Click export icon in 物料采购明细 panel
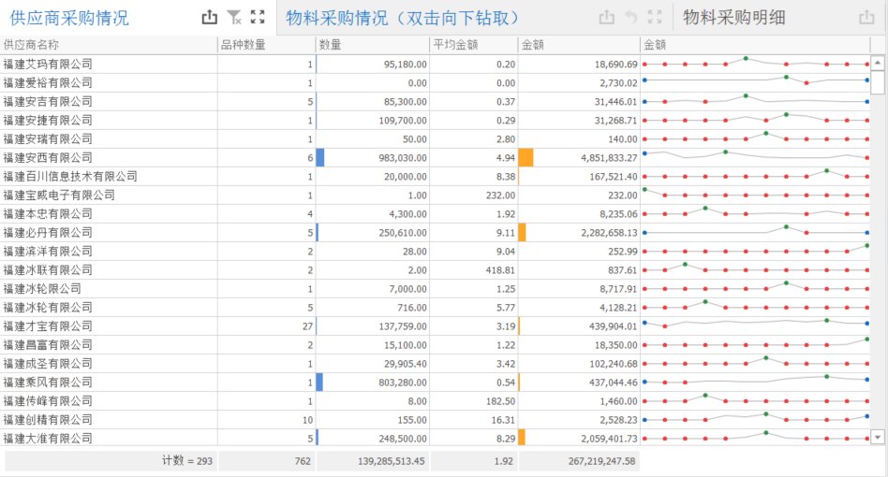The width and height of the screenshot is (888, 477). [866, 17]
